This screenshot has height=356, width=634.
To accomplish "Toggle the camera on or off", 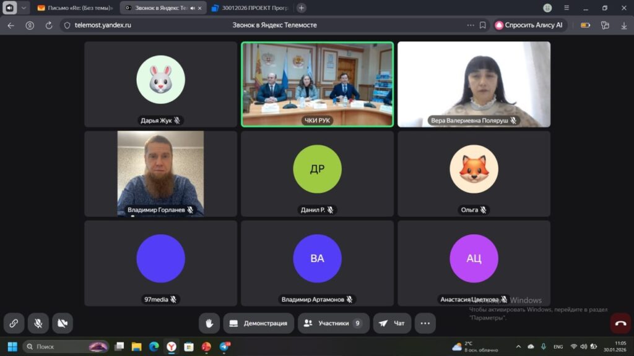I will (62, 323).
